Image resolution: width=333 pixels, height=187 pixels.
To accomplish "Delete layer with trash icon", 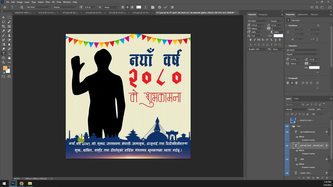I will (327, 178).
